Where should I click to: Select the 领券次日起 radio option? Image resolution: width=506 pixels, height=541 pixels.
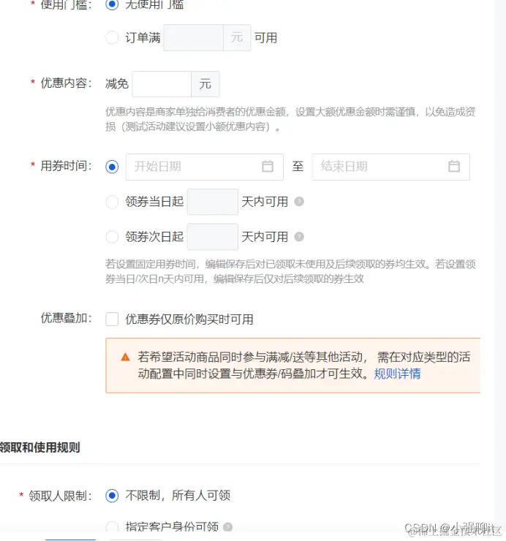pyautogui.click(x=112, y=237)
